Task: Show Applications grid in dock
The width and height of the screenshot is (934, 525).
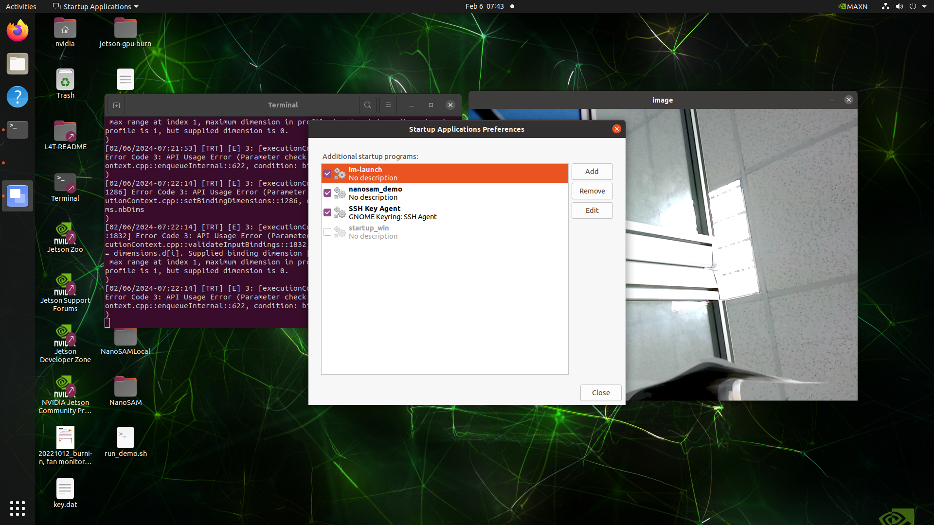Action: [x=18, y=508]
